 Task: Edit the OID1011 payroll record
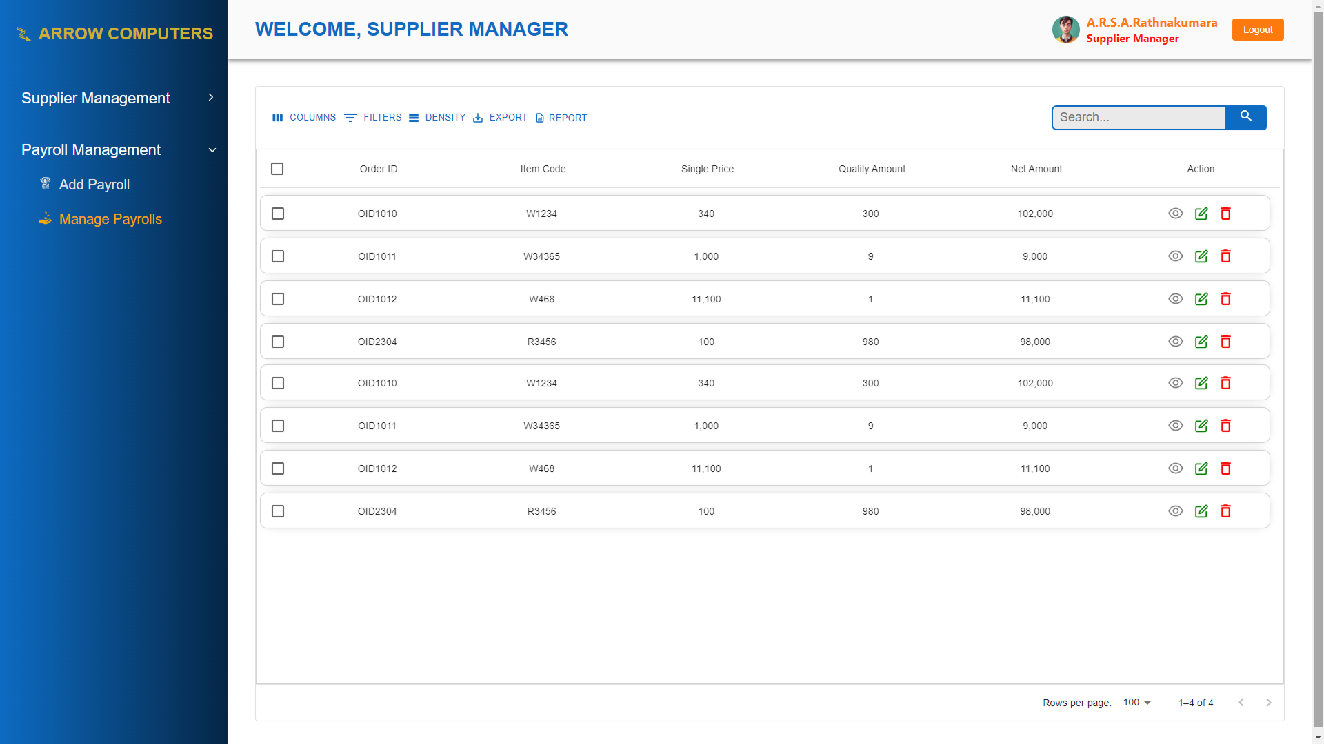[1201, 256]
